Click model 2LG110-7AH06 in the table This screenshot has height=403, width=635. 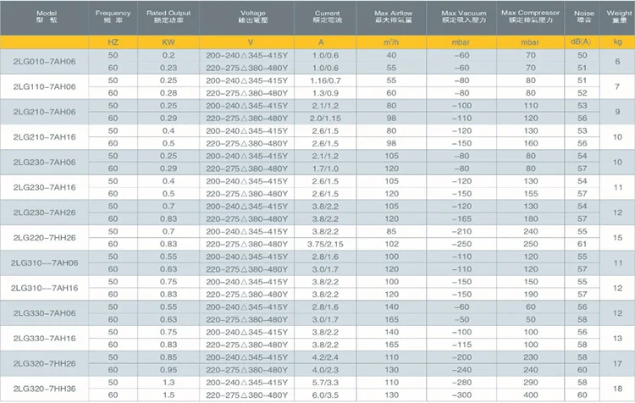(41, 86)
